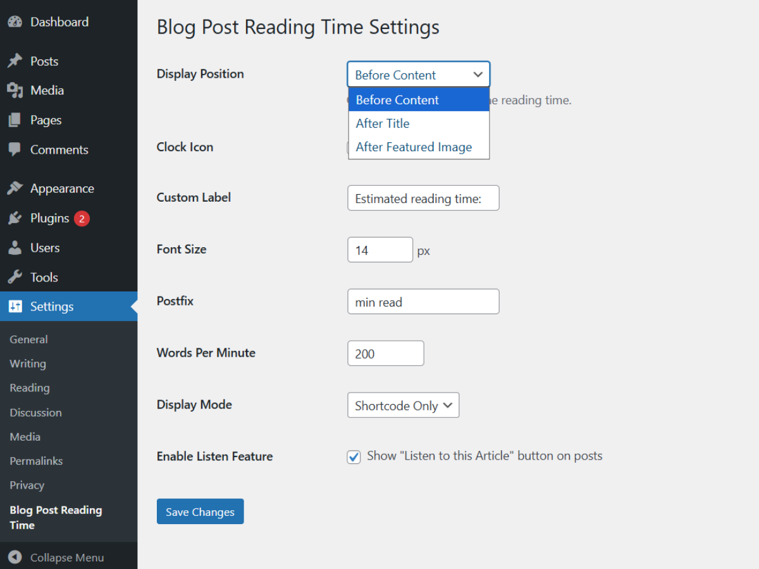Screen dimensions: 759x569
Task: Toggle the Listen to this Article checkbox
Action: point(354,456)
